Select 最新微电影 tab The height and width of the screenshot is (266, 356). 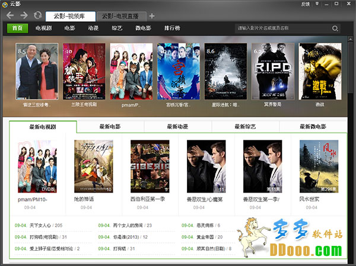coord(313,127)
